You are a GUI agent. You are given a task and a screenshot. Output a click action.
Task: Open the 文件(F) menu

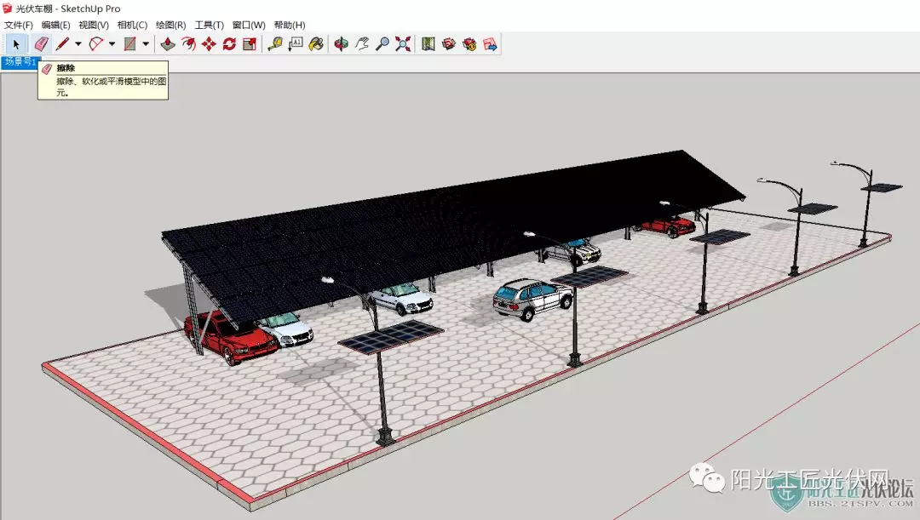(x=19, y=25)
